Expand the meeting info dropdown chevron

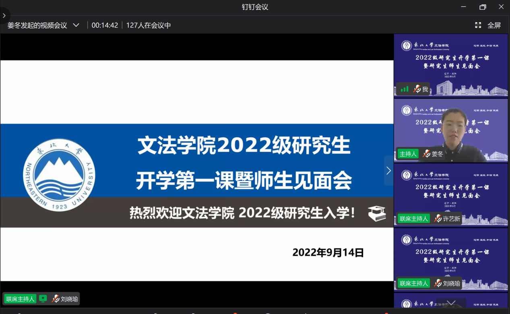(x=76, y=25)
